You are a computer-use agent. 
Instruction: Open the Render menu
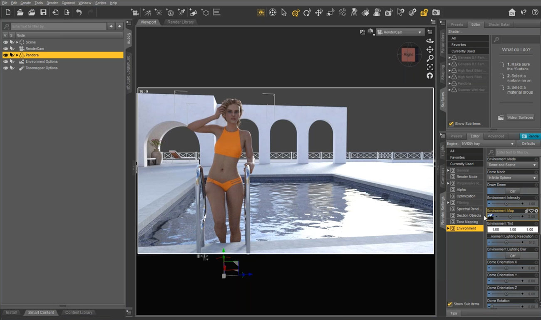pos(52,3)
